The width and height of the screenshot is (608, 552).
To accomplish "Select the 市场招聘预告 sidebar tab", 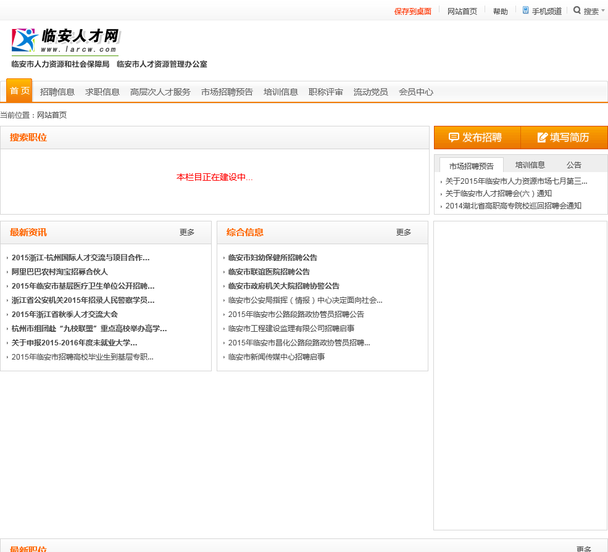I will pos(472,166).
